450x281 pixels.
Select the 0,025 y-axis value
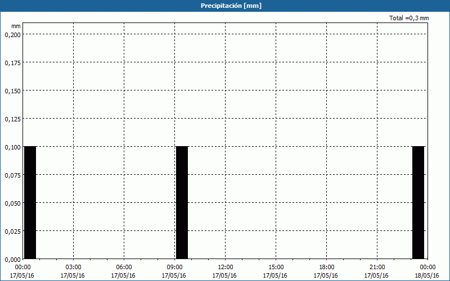click(13, 232)
